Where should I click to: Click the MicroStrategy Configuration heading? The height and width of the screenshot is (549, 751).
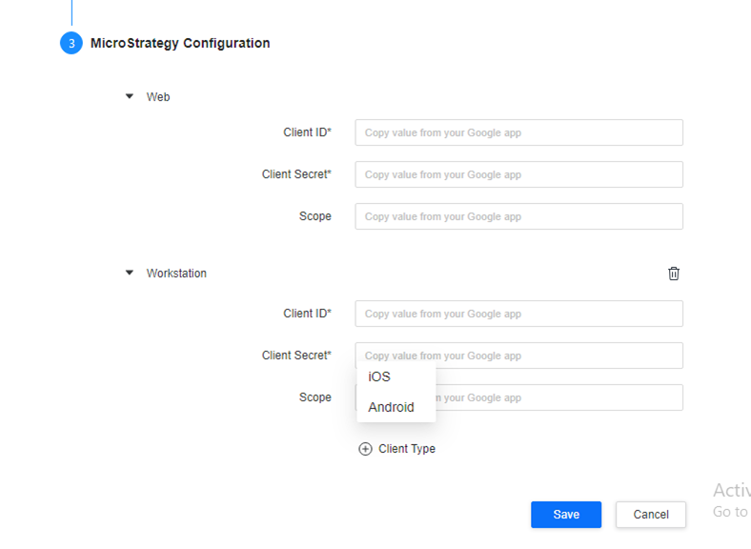[180, 43]
